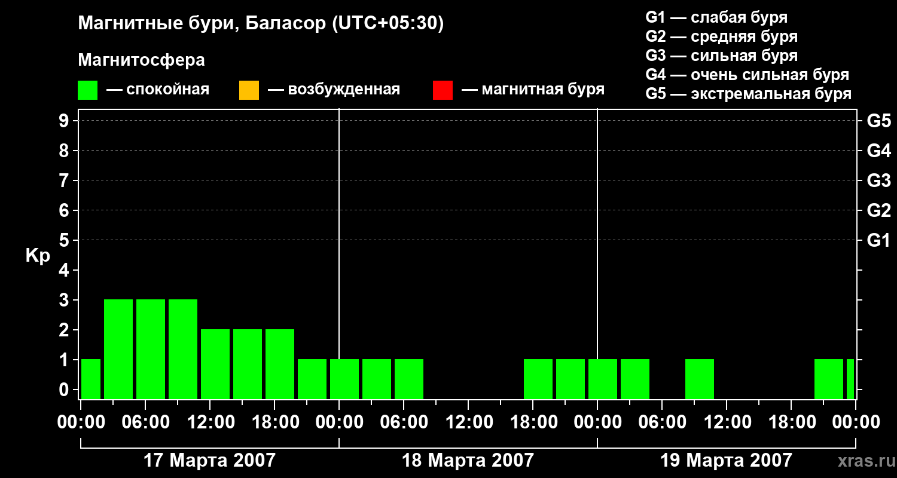The height and width of the screenshot is (478, 897).
Task: Click the '12:00' time label under 17 Марта
Action: coord(210,422)
